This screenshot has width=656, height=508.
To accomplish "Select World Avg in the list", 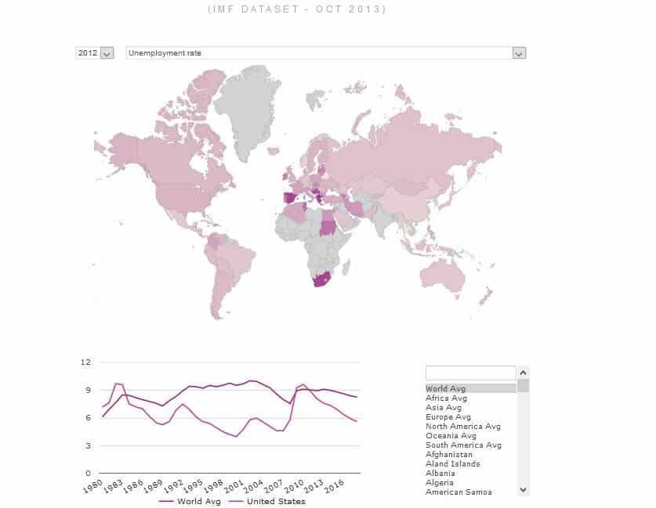I will (x=445, y=388).
